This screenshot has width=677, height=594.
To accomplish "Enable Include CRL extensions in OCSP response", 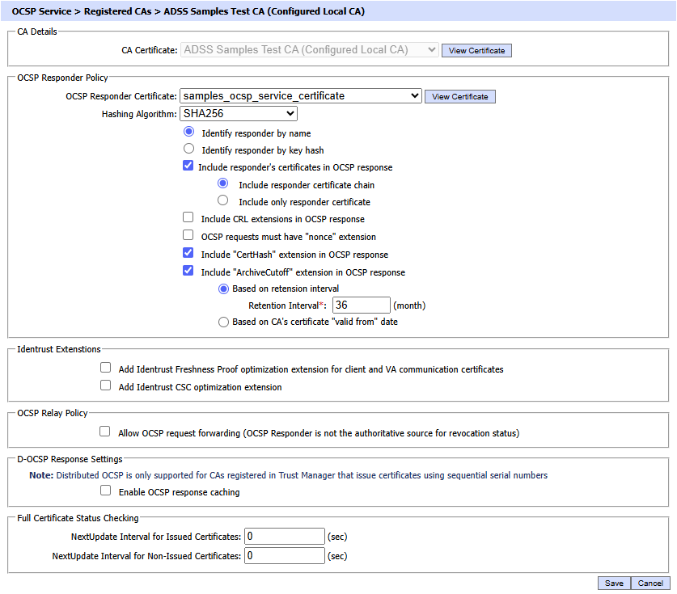I will [188, 218].
